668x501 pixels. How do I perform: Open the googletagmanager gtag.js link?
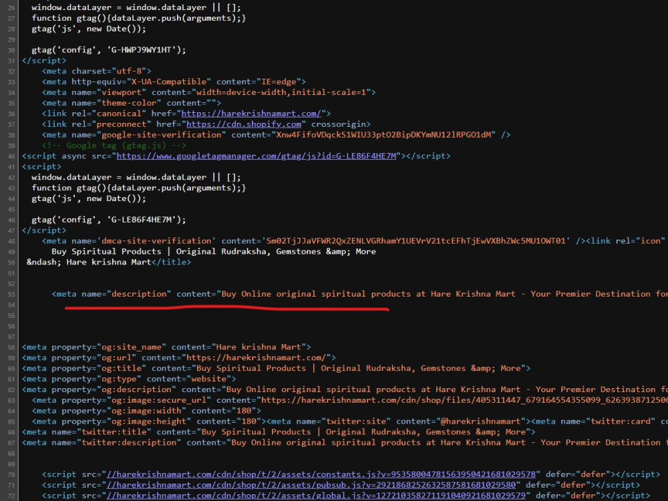256,156
